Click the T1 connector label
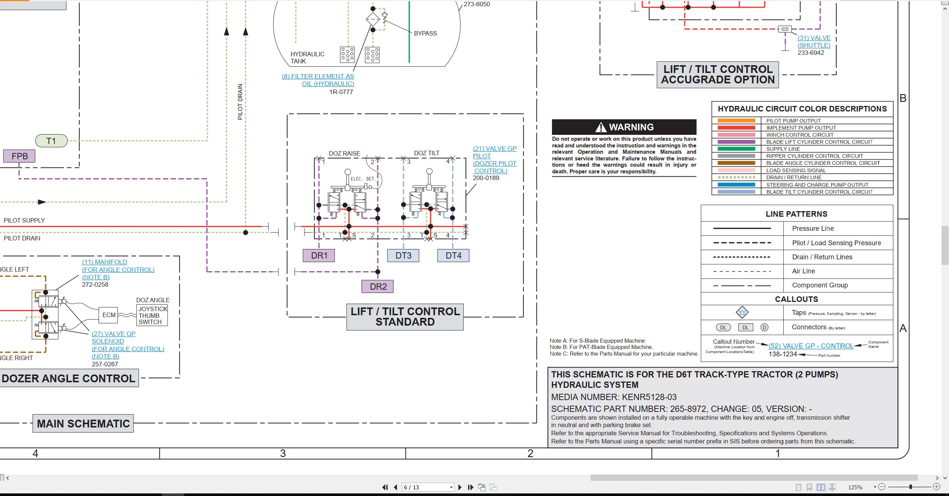Image resolution: width=949 pixels, height=496 pixels. pos(51,141)
